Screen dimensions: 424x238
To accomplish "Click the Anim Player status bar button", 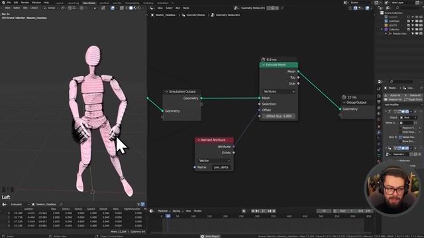I will (210, 237).
